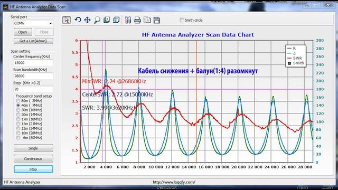Image resolution: width=338 pixels, height=190 pixels.
Task: Open the chart tools settings icon
Action: point(128,20)
